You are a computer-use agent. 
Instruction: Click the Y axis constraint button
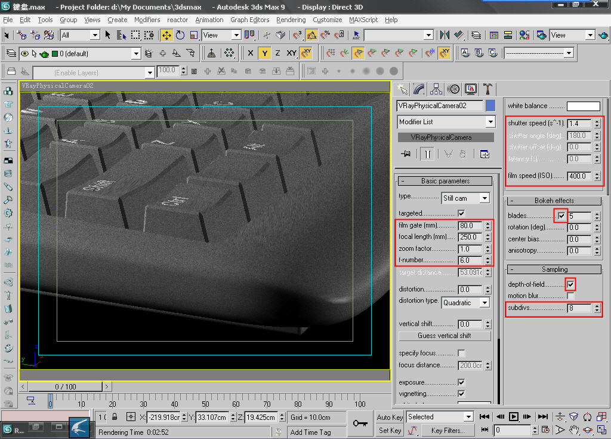pos(264,53)
